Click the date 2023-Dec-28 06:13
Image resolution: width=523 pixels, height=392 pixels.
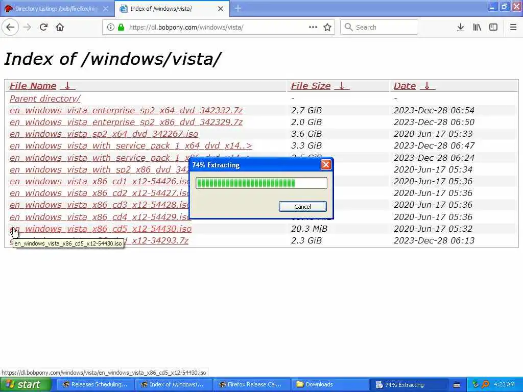tap(434, 240)
